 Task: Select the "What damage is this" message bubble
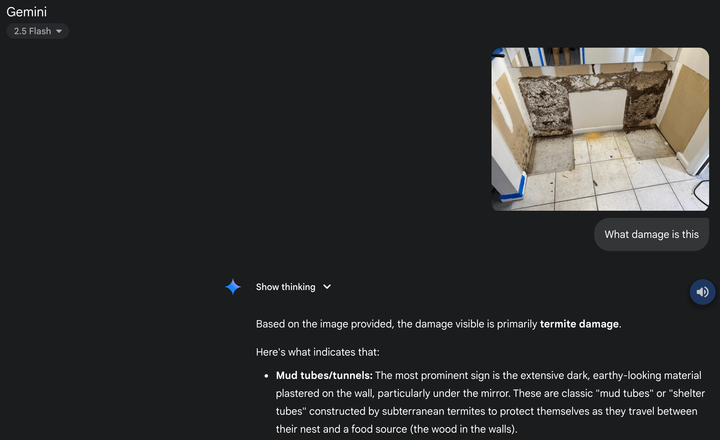(x=652, y=234)
